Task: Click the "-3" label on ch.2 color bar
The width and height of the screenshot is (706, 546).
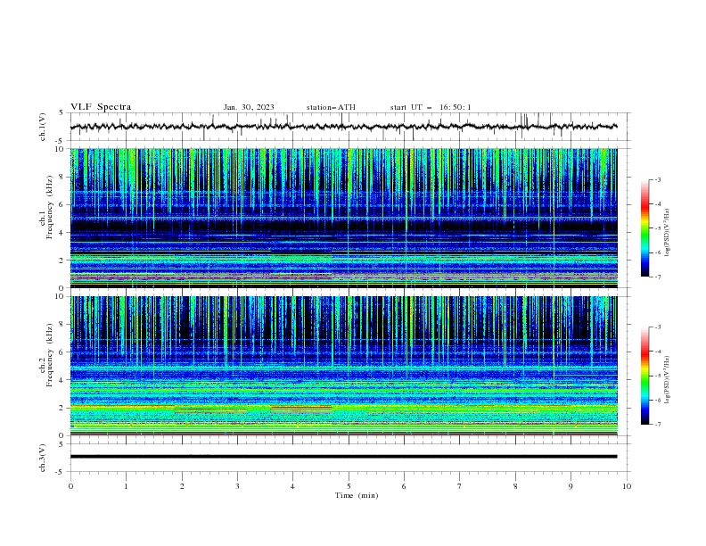Action: coord(658,327)
